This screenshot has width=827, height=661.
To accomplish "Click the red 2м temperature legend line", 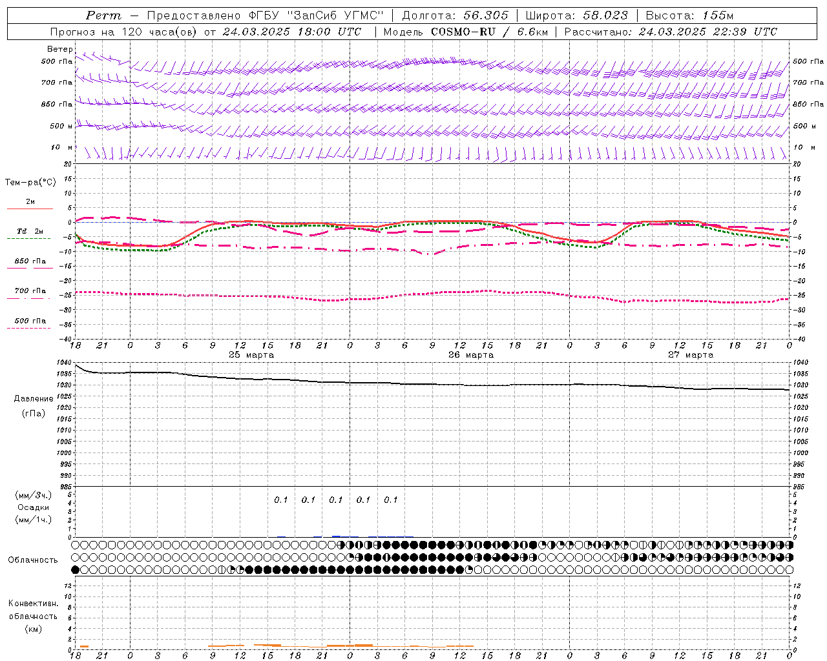I will tap(30, 208).
